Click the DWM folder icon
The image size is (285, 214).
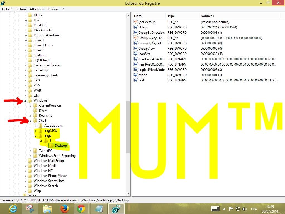(x=35, y=110)
